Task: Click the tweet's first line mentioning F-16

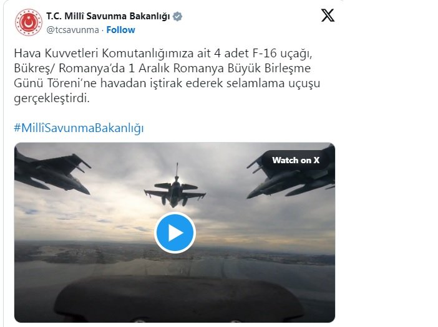Action: click(163, 53)
